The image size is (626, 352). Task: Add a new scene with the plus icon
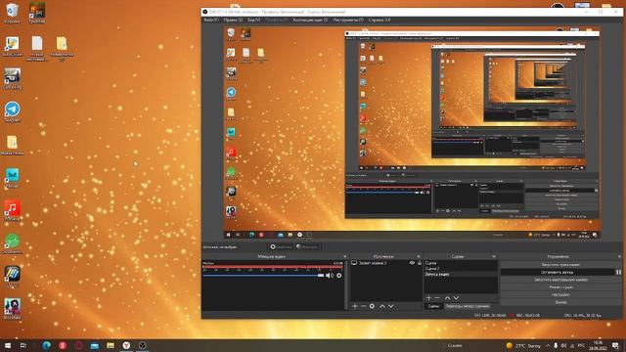tap(428, 297)
